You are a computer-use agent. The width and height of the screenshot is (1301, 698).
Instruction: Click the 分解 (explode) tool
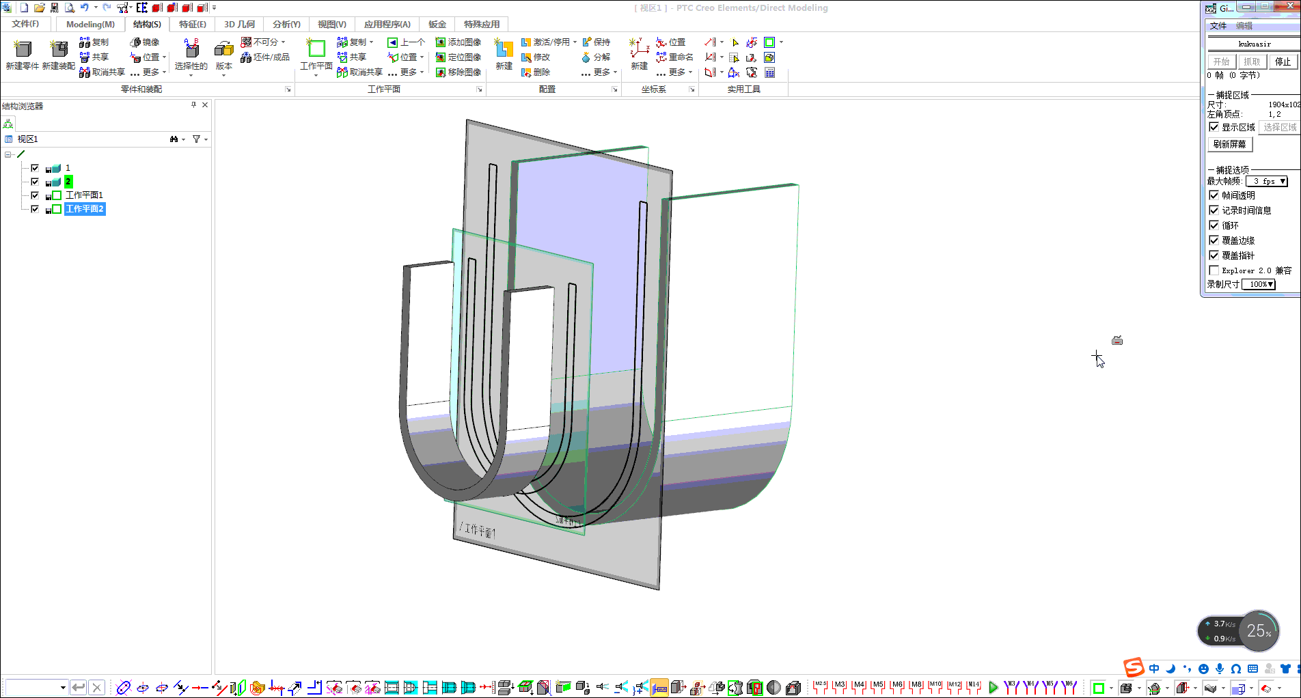(x=596, y=57)
